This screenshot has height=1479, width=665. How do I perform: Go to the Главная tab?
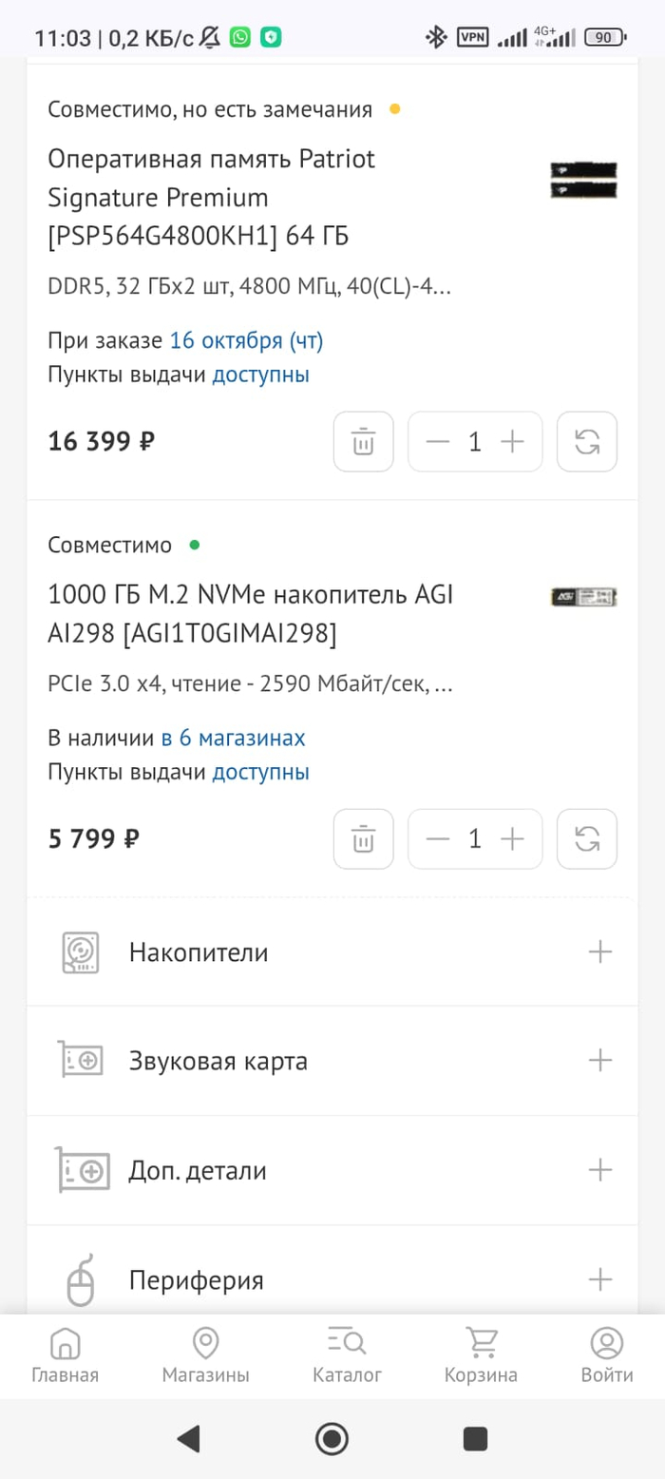[x=65, y=1356]
